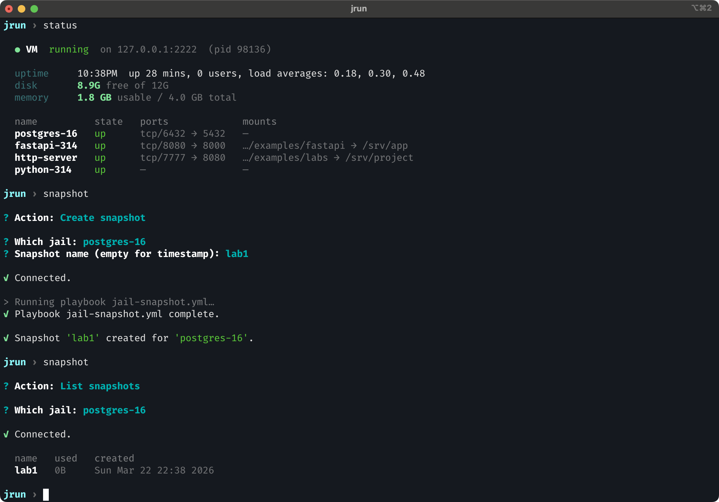Click the http-server row name
This screenshot has width=719, height=502.
[46, 158]
